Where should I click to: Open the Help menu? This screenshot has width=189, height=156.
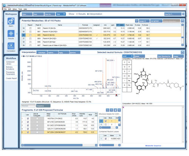25,9
